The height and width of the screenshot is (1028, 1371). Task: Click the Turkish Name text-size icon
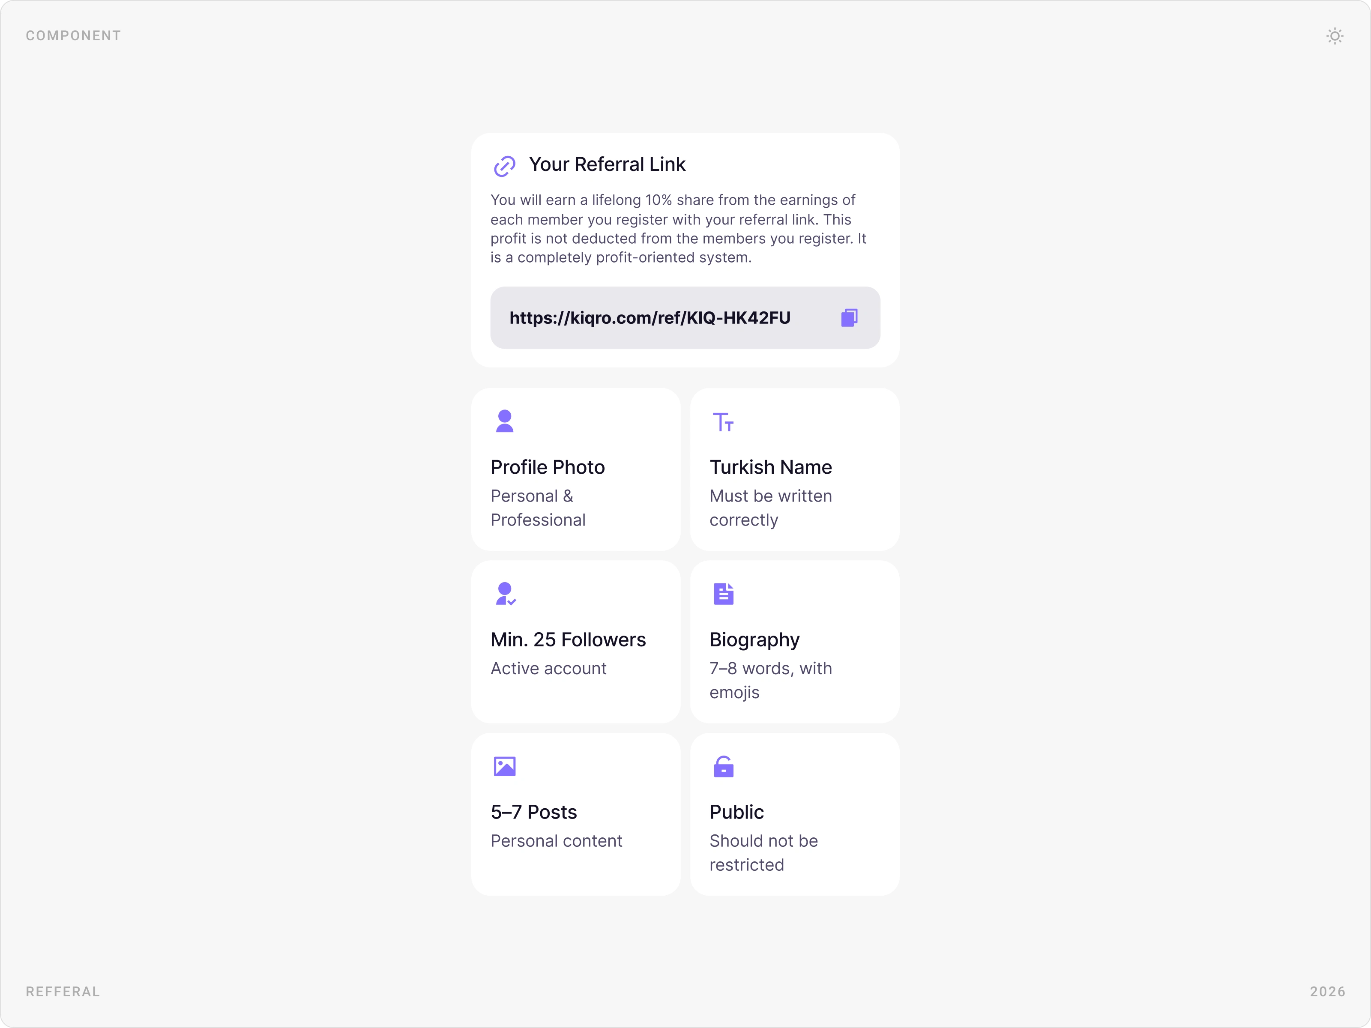point(723,422)
